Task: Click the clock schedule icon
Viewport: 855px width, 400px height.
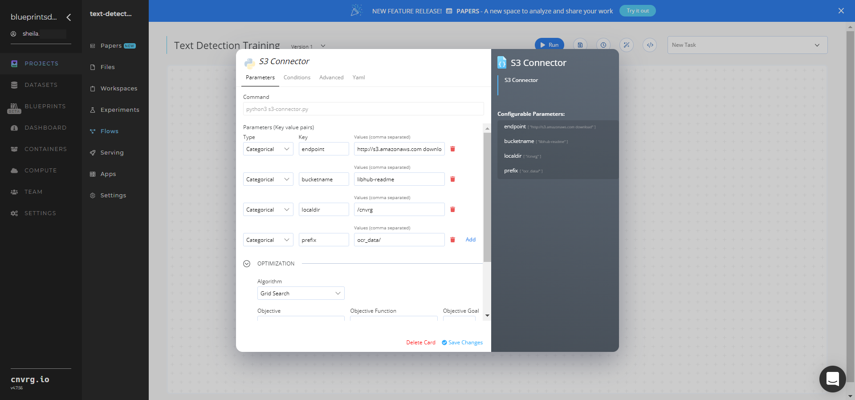Action: (x=603, y=45)
